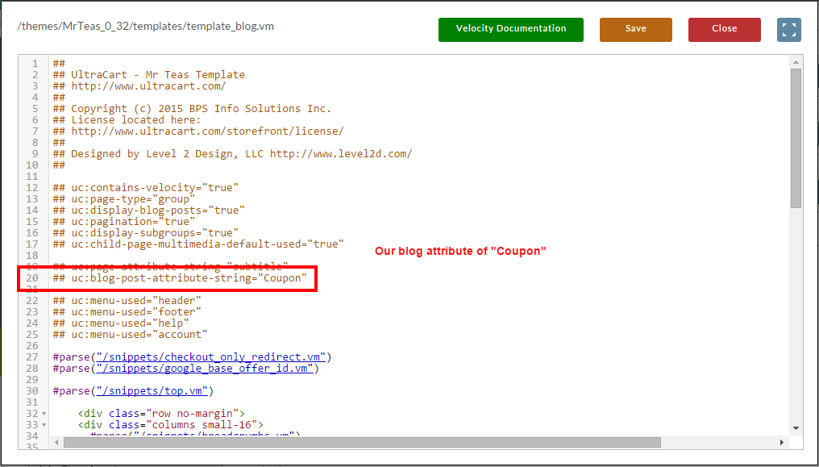Click uc:display-subgroups="true" line

click(x=146, y=232)
